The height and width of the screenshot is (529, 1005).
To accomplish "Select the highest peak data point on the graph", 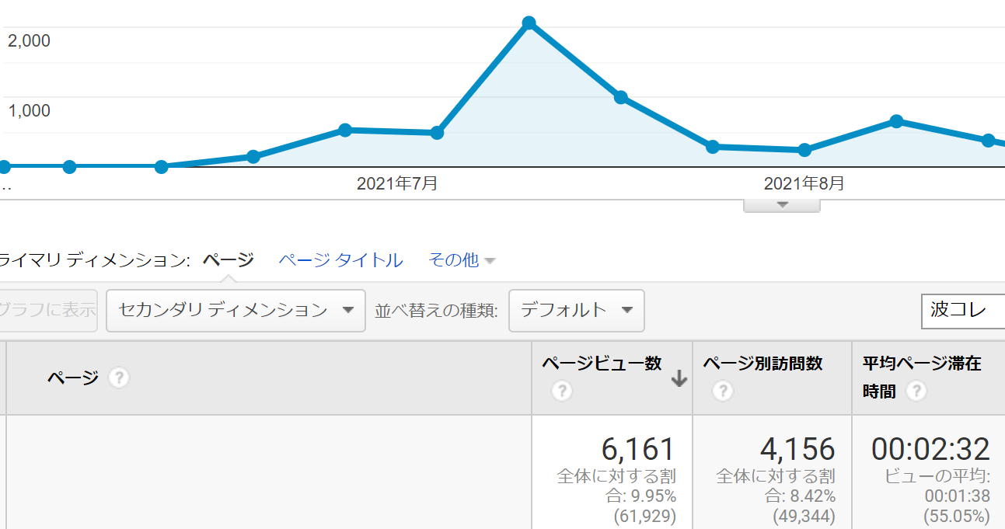I will click(x=529, y=23).
